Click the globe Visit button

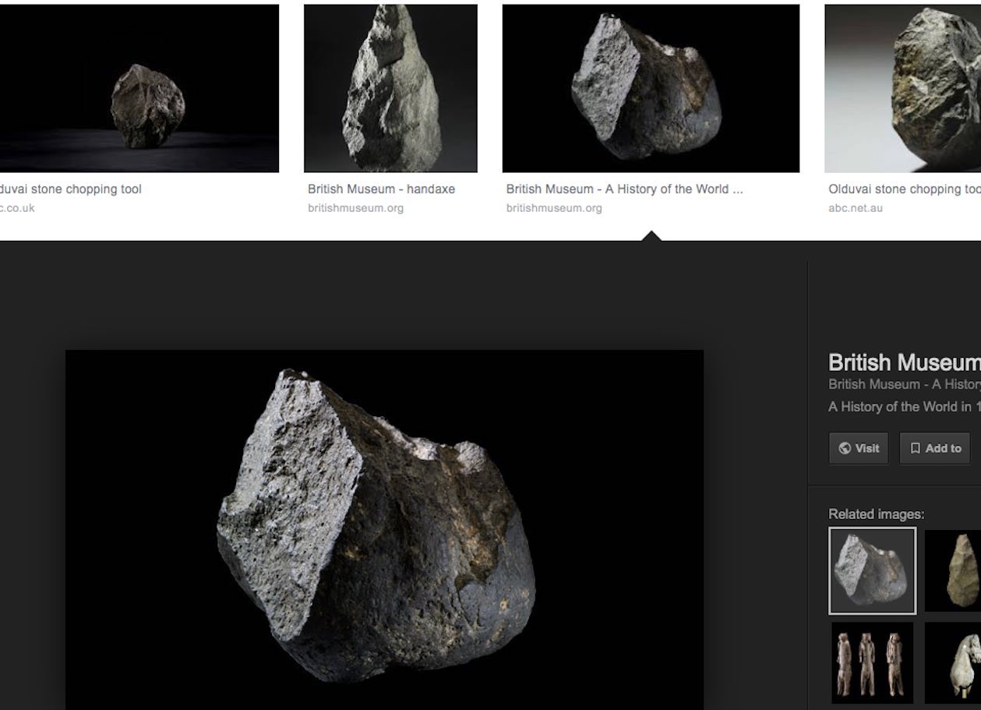point(858,448)
